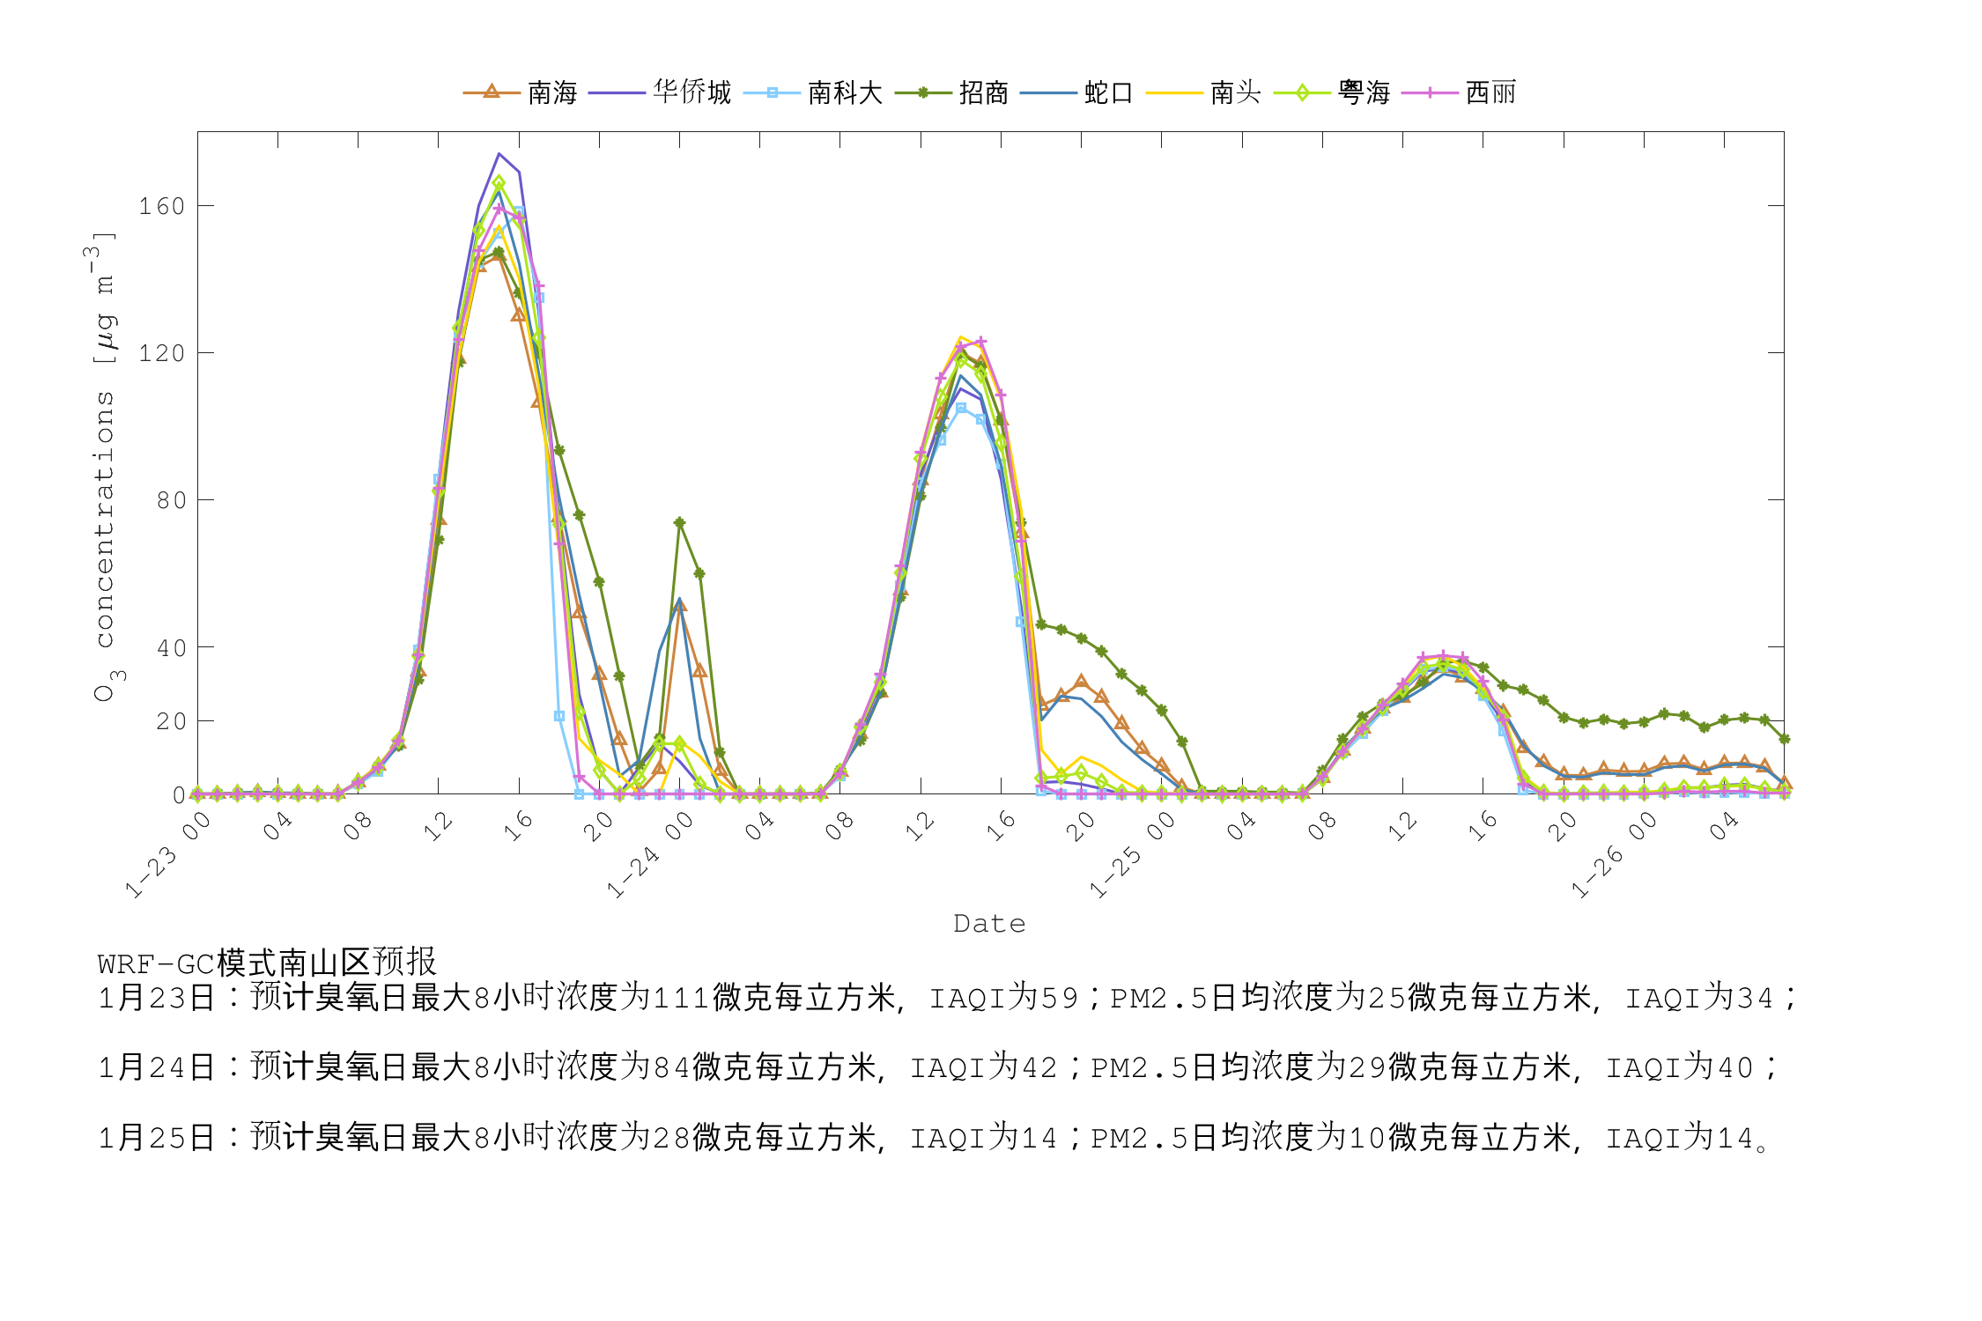The width and height of the screenshot is (1982, 1321).
Task: Click the 1月24日 forecast text line
Action: point(938,1067)
